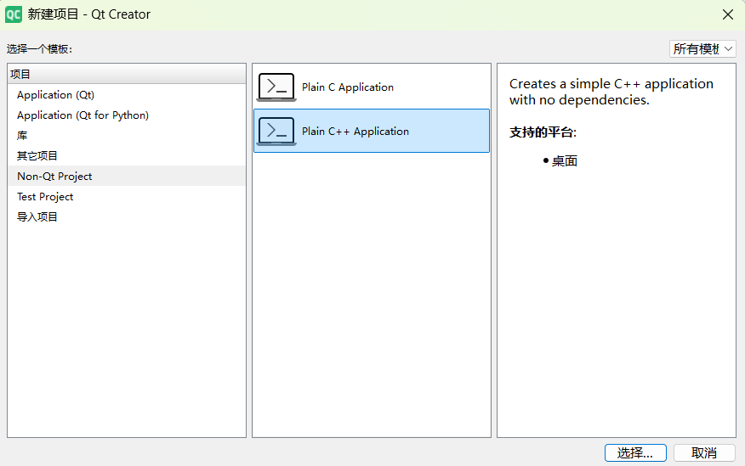
Task: Choose the Plain C++ Application label
Action: (x=355, y=132)
